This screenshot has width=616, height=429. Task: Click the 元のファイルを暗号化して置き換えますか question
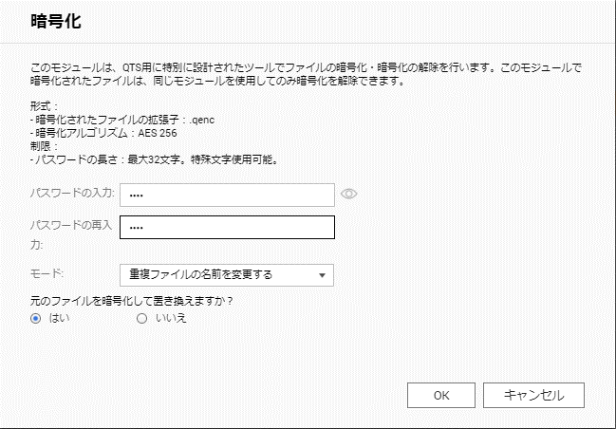click(x=132, y=301)
